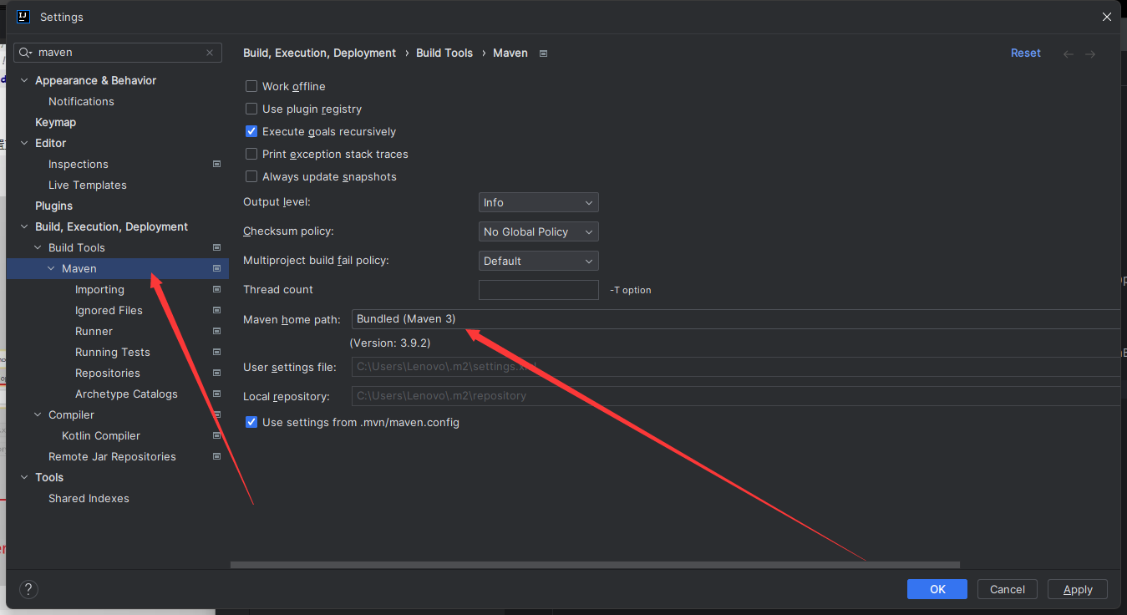Click project icon on Archetype Catalogs row

[216, 394]
